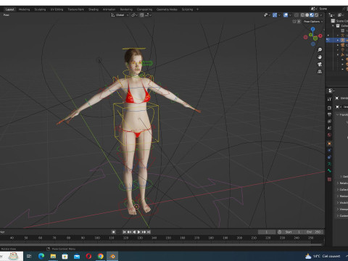Image resolution: width=348 pixels, height=261 pixels.
Task: Open the Tool properties tab
Action: click(x=329, y=99)
